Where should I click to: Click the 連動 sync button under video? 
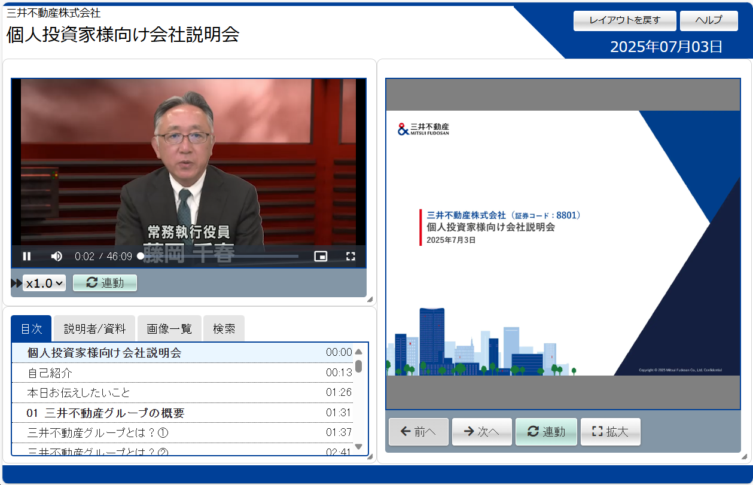105,283
